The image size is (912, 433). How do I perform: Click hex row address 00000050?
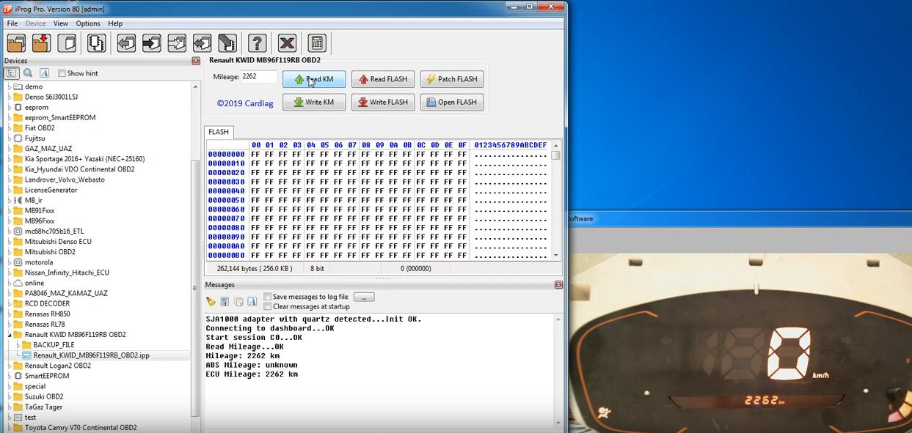click(226, 200)
